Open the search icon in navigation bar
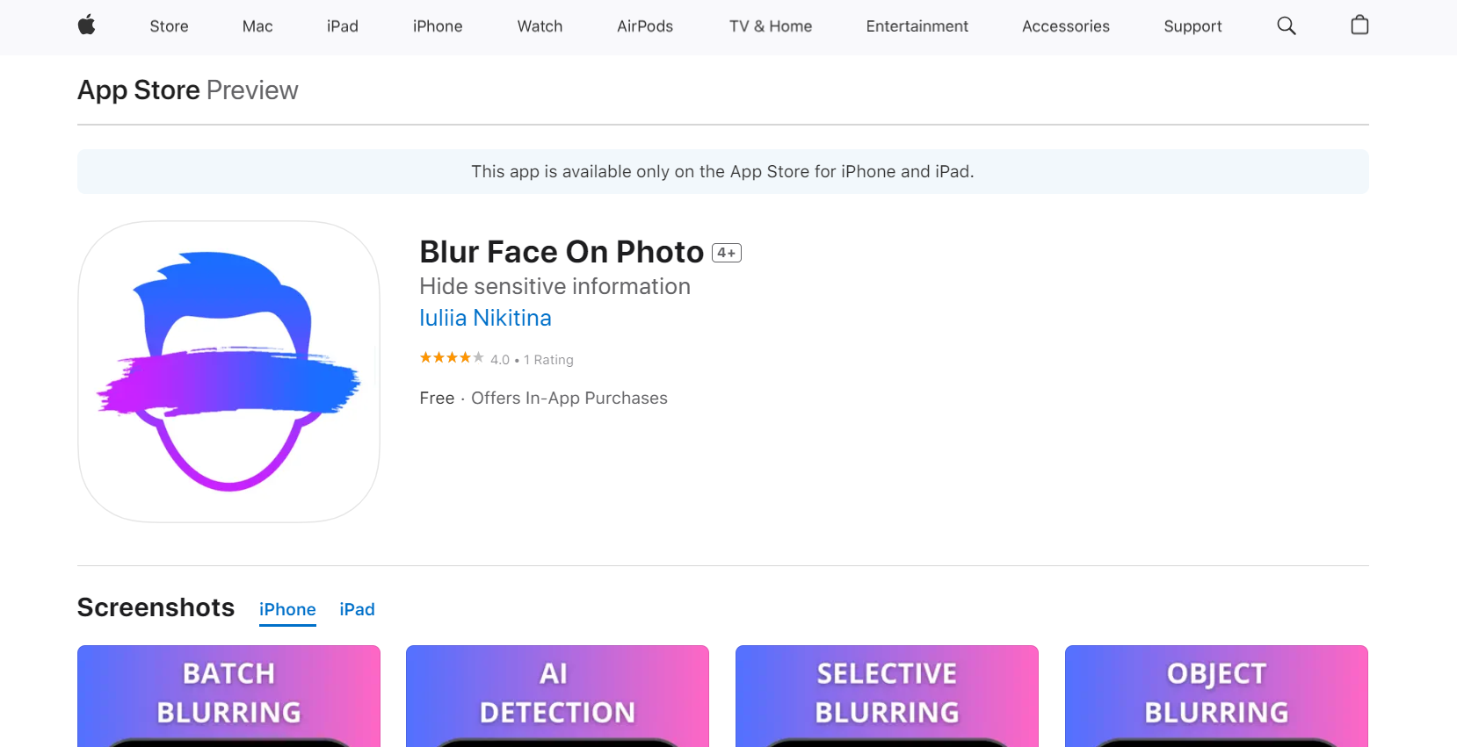1457x747 pixels. (1286, 25)
